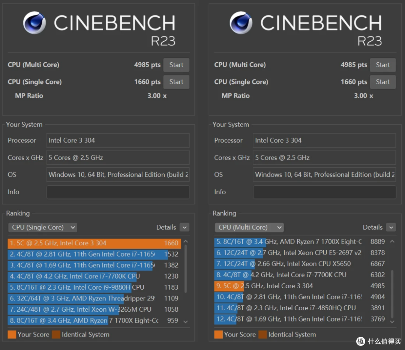Image resolution: width=405 pixels, height=350 pixels.
Task: Select rank 12 i7-1165 1.69 GHz multi-core row
Action: [x=301, y=319]
